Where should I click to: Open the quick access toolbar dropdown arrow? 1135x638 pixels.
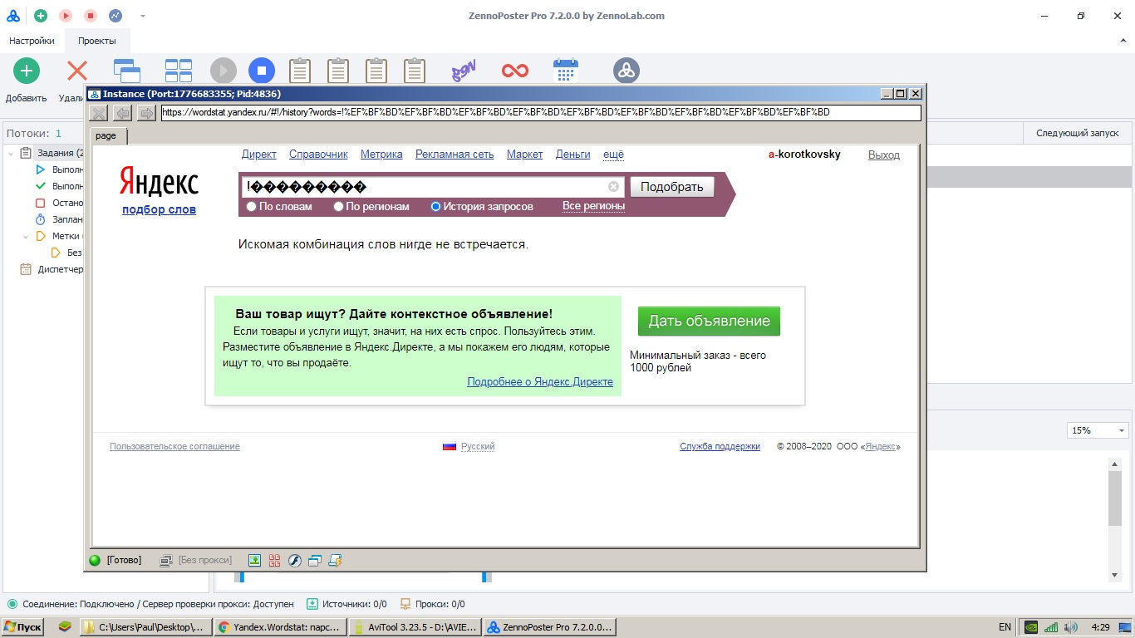click(143, 16)
